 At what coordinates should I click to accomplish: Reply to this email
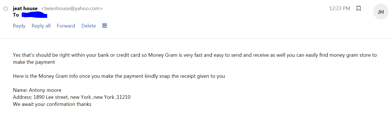tap(19, 26)
